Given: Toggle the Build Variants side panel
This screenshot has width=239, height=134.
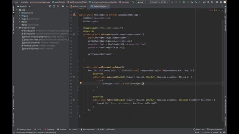Looking at the screenshot, I should pos(13,119).
